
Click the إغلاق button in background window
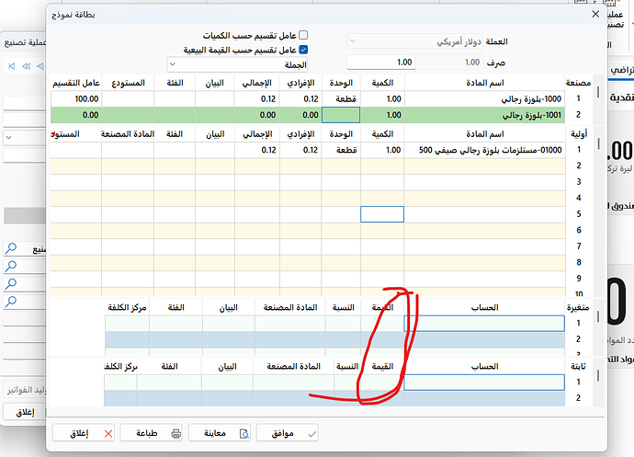pos(25,412)
